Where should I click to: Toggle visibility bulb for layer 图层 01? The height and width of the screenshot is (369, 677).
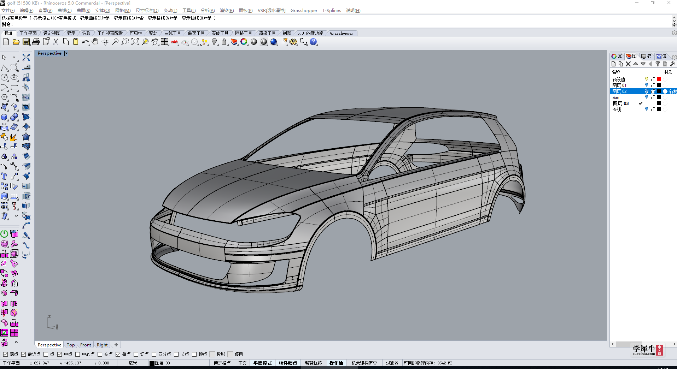pos(647,85)
